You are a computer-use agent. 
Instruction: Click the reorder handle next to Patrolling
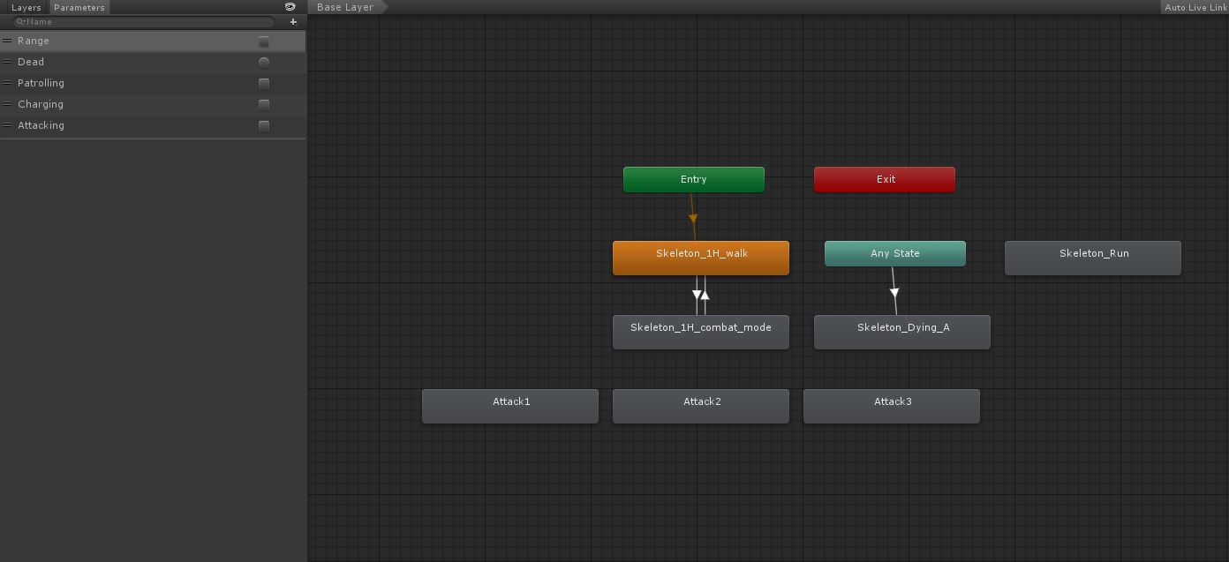click(6, 83)
